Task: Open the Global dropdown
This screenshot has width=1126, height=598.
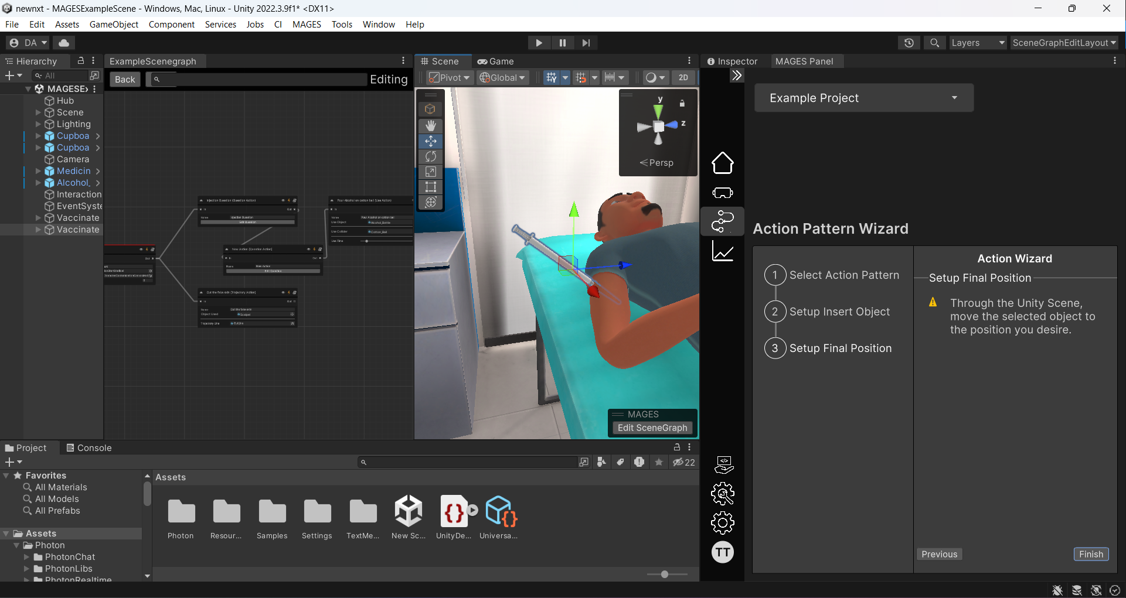Action: pyautogui.click(x=502, y=77)
